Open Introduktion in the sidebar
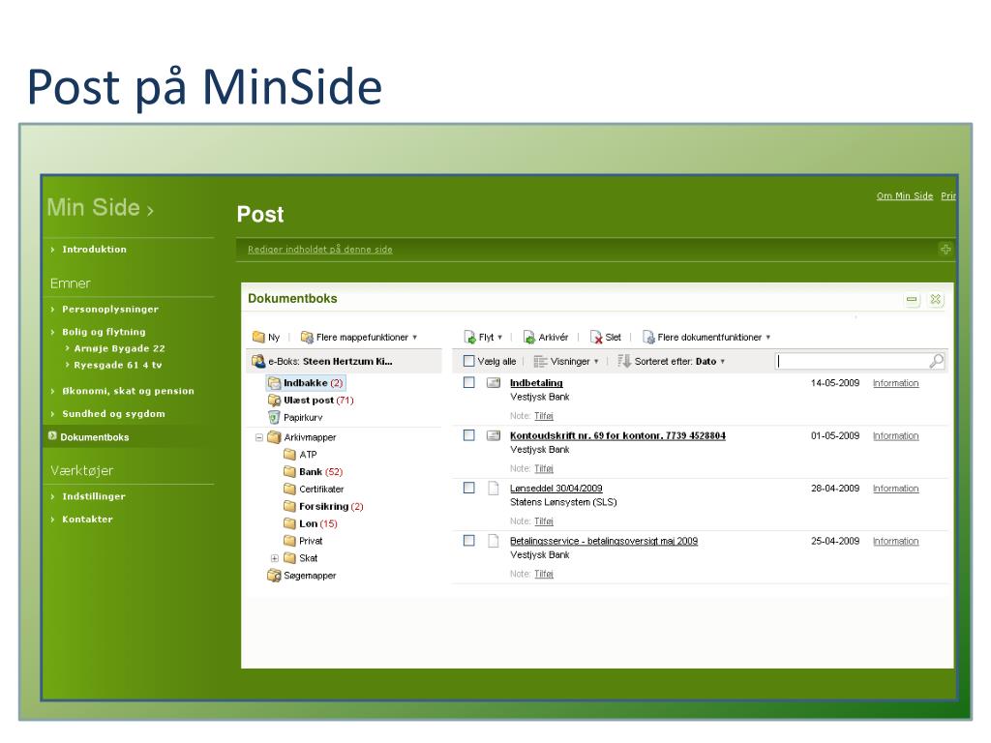The width and height of the screenshot is (991, 743). click(x=94, y=249)
